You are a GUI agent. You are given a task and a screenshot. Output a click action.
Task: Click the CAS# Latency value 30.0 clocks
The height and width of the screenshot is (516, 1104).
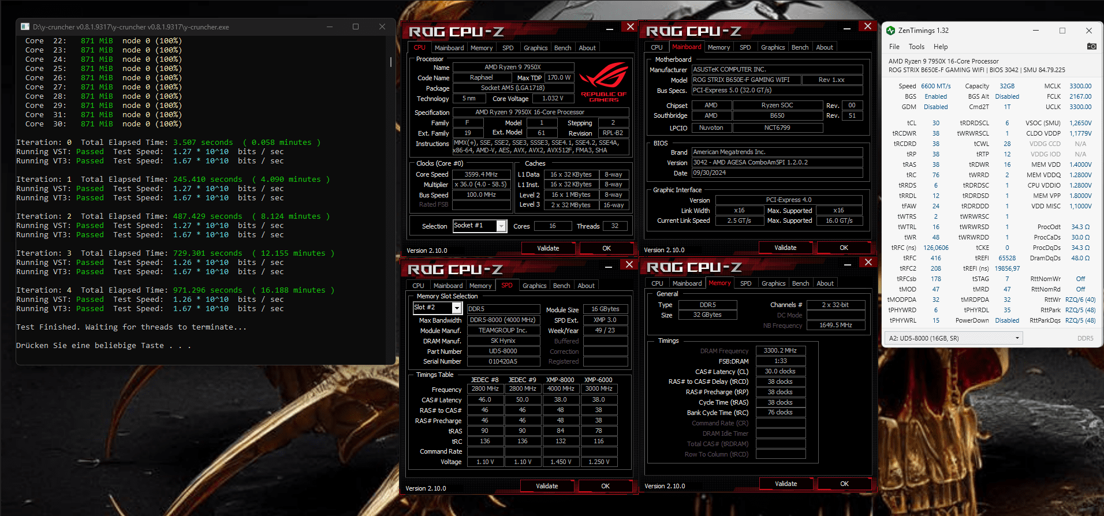(780, 371)
